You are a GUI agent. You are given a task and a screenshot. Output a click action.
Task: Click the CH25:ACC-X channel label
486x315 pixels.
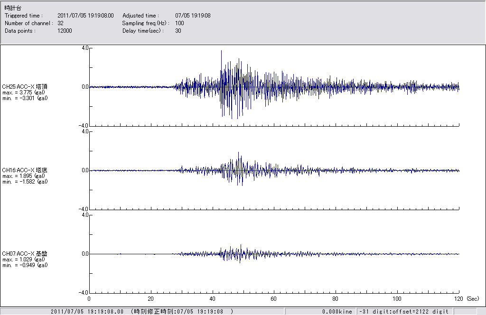pos(25,87)
